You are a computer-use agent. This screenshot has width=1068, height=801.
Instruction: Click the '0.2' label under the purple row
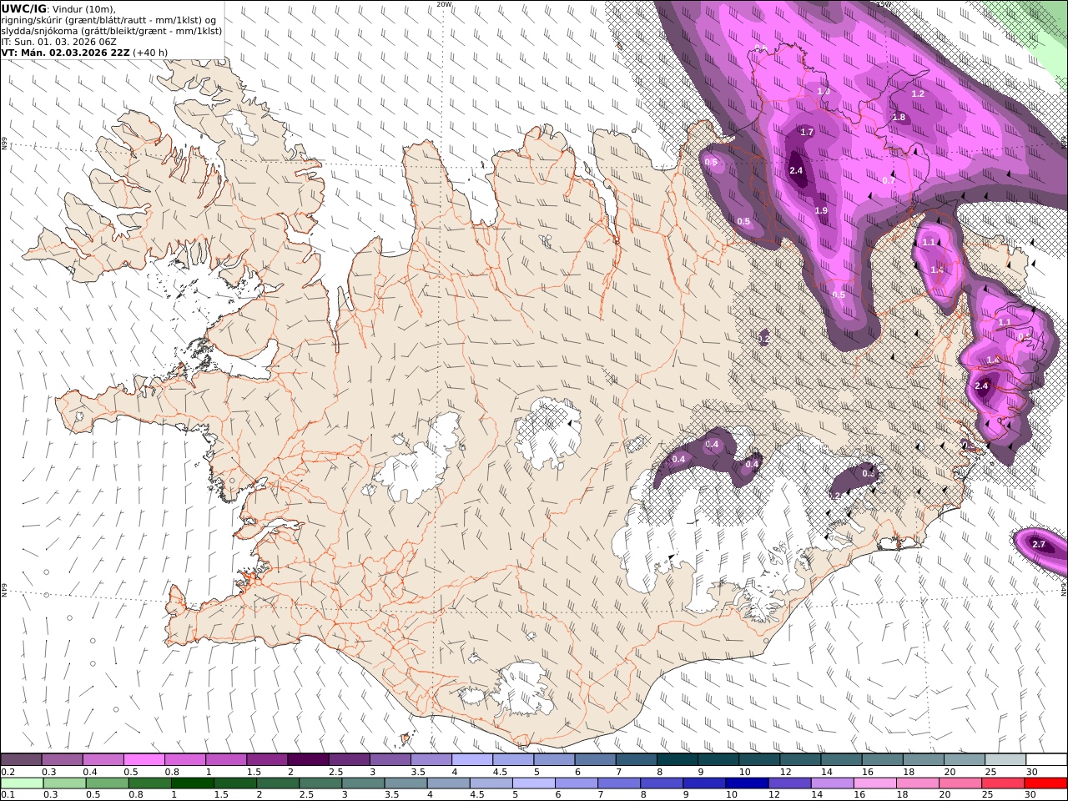7,772
